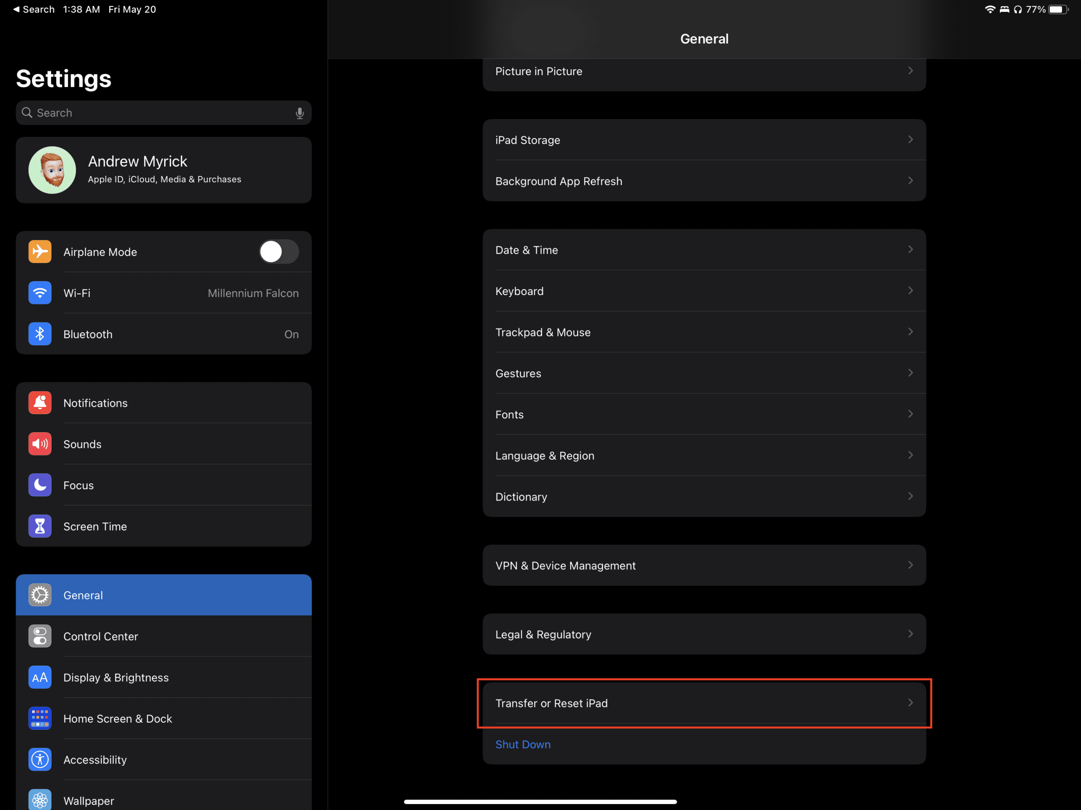
Task: Select Control Center in the sidebar
Action: [164, 636]
